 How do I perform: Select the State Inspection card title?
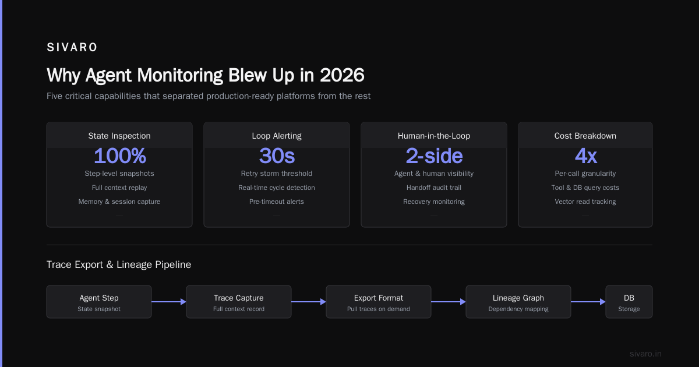pyautogui.click(x=119, y=136)
